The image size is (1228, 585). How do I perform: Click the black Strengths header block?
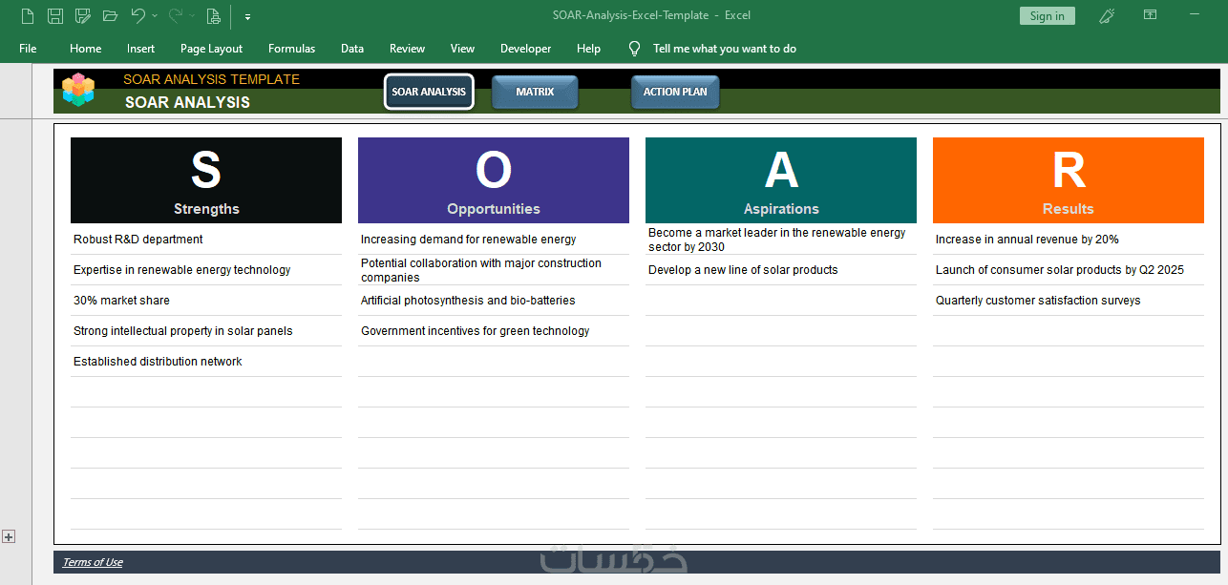(x=206, y=180)
